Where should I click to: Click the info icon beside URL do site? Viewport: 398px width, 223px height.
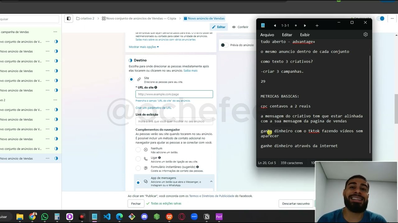(156, 88)
